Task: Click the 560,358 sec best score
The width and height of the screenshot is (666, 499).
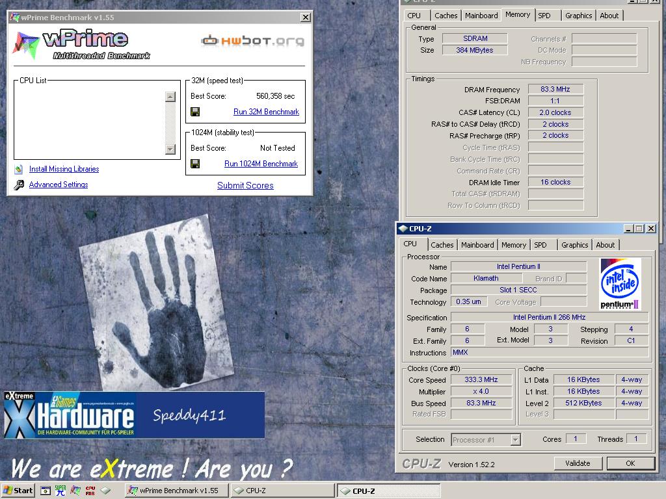Action: pyautogui.click(x=275, y=96)
